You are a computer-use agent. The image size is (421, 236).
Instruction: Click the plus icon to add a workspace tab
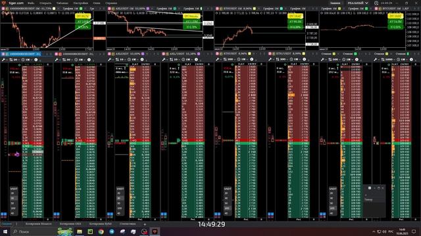point(145,224)
